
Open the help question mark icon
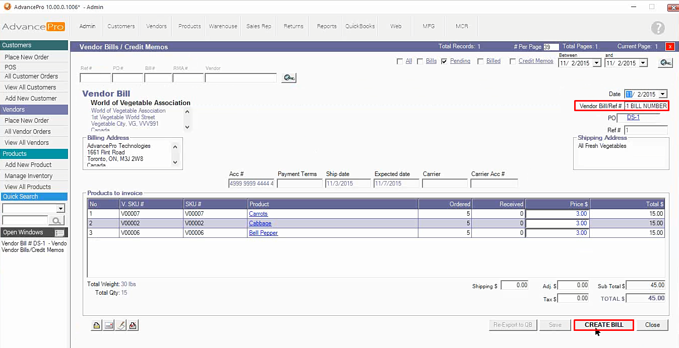click(657, 28)
